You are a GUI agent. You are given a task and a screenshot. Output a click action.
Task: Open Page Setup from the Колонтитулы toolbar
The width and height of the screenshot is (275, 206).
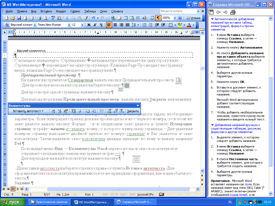pyautogui.click(x=87, y=111)
